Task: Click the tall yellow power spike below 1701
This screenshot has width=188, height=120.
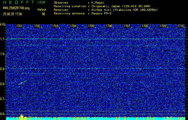Action: point(22,117)
